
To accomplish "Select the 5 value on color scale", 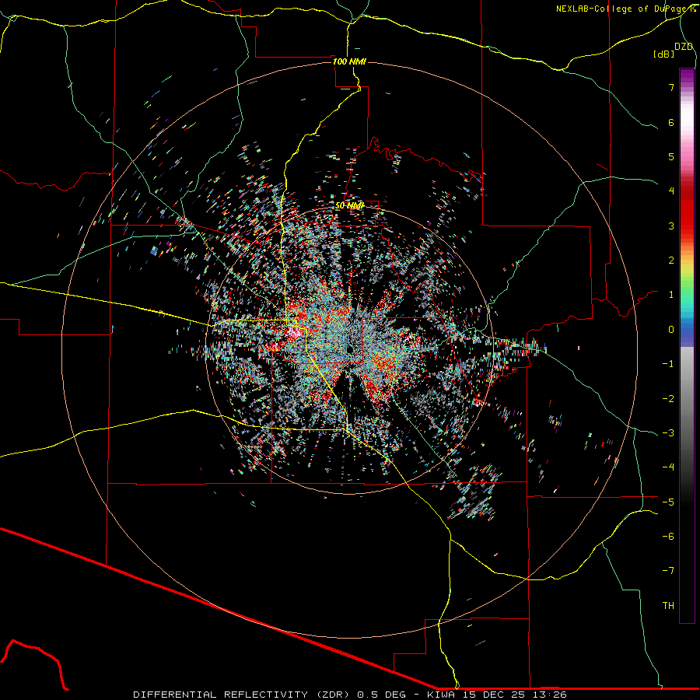I will 671,156.
